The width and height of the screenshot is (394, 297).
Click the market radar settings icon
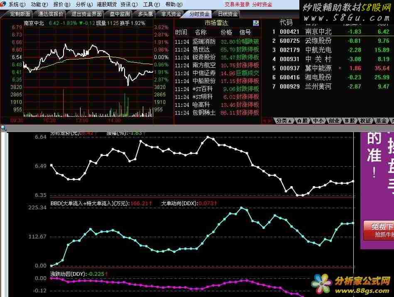pos(256,23)
